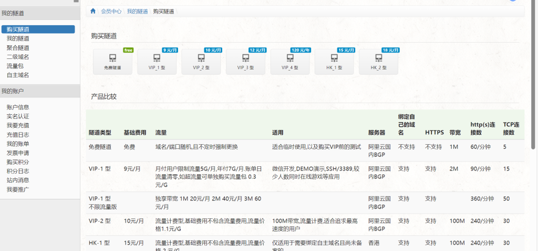Viewport: 538px width, 251px height.
Task: Go to 我要充值 recharge page
Action: 18,125
